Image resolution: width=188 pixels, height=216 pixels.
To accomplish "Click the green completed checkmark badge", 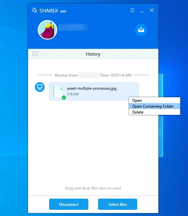I will 64,98.
